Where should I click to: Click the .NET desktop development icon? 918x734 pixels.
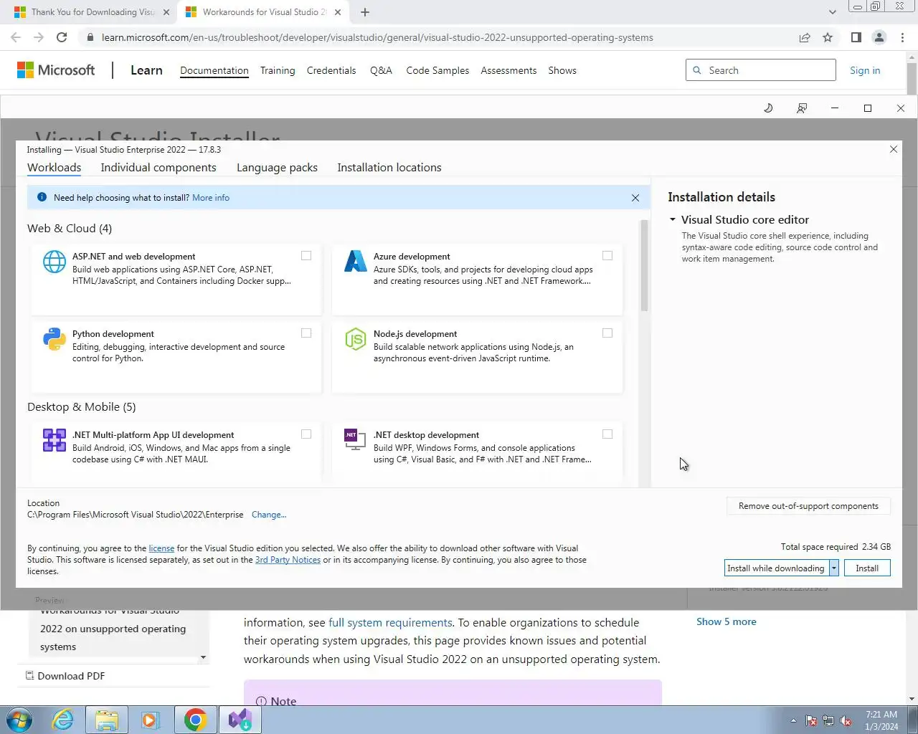point(356,440)
